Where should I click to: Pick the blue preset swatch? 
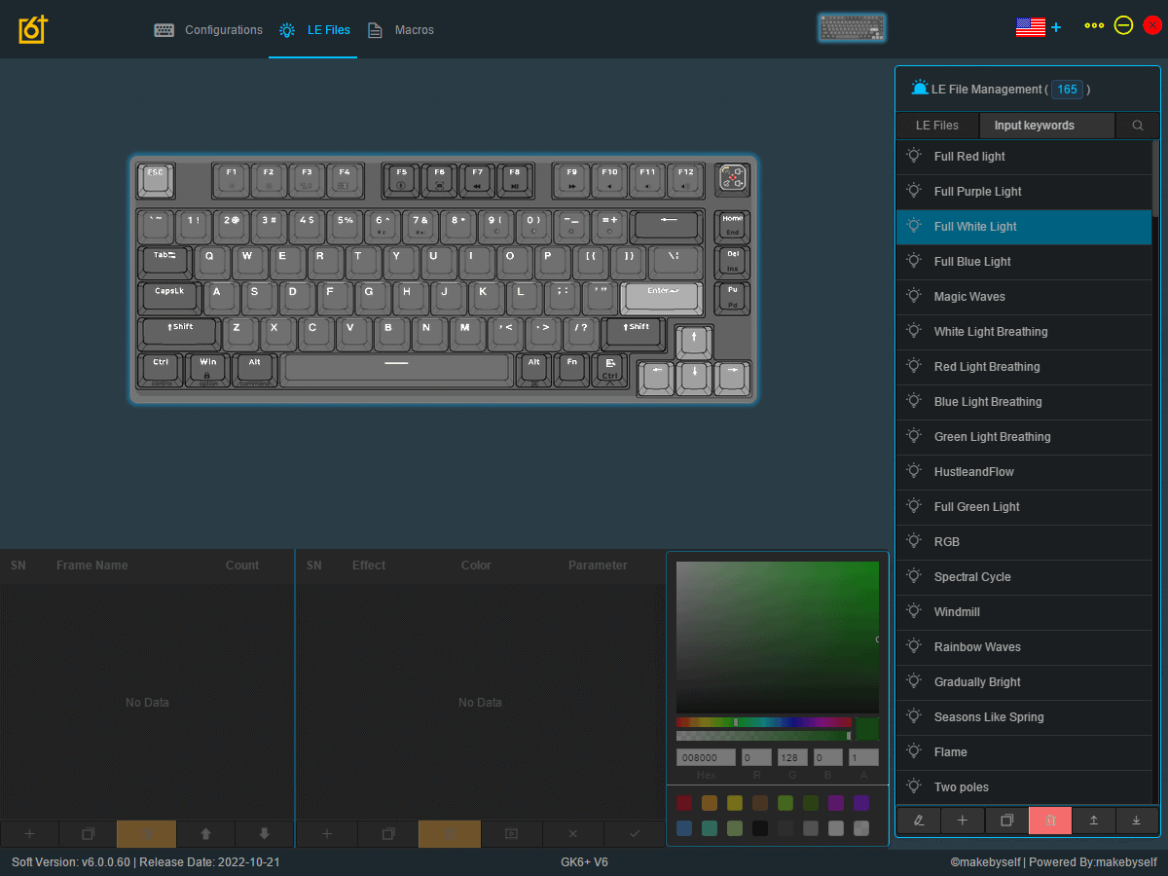pyautogui.click(x=684, y=828)
